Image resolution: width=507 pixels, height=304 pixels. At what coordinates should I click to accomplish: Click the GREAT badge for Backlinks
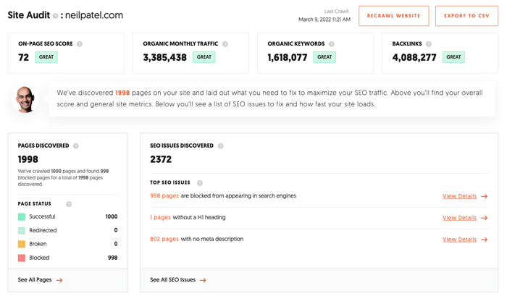click(453, 57)
